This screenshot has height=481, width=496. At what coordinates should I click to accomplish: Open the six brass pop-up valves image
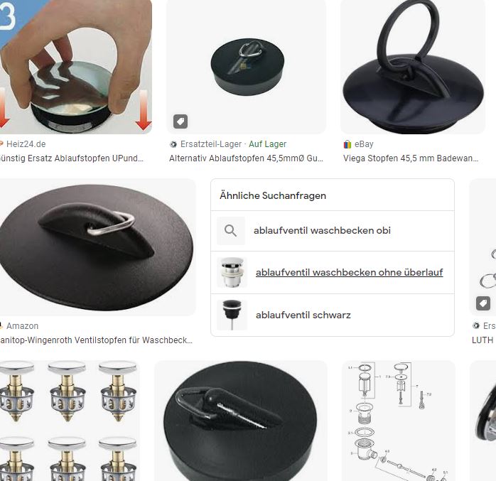70,421
